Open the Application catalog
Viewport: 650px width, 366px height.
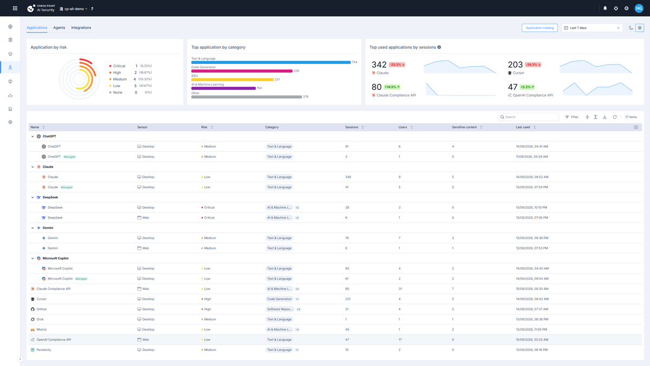(x=539, y=28)
